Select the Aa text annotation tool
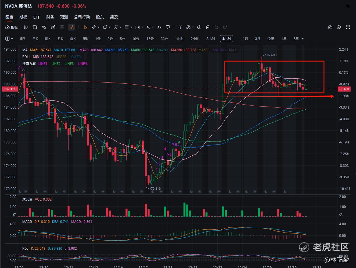Screen dimensions: 356x268 coord(159,27)
